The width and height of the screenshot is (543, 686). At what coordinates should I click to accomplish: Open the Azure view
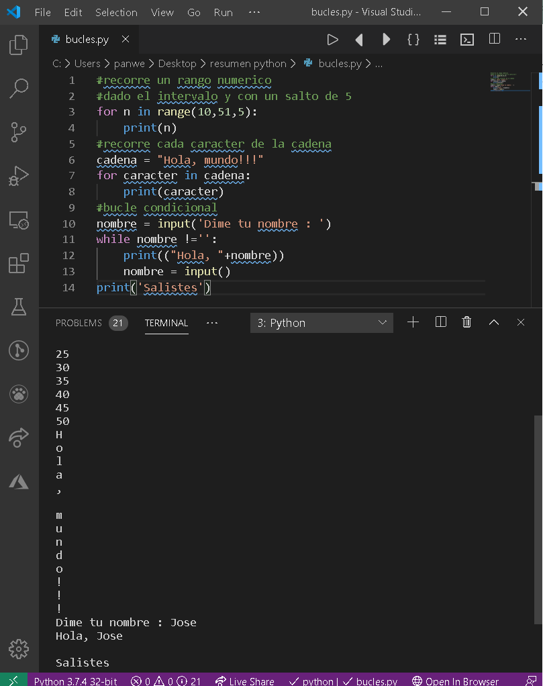coord(18,482)
